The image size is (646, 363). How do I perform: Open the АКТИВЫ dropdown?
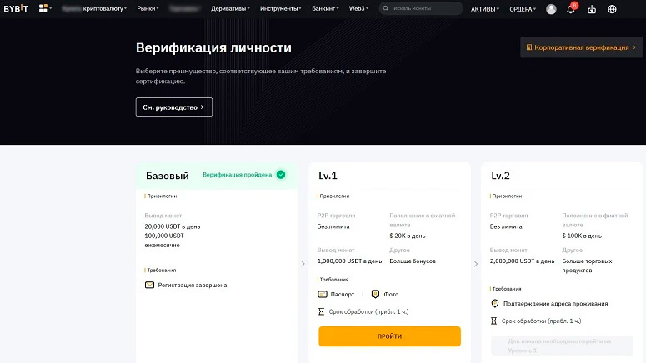[485, 9]
